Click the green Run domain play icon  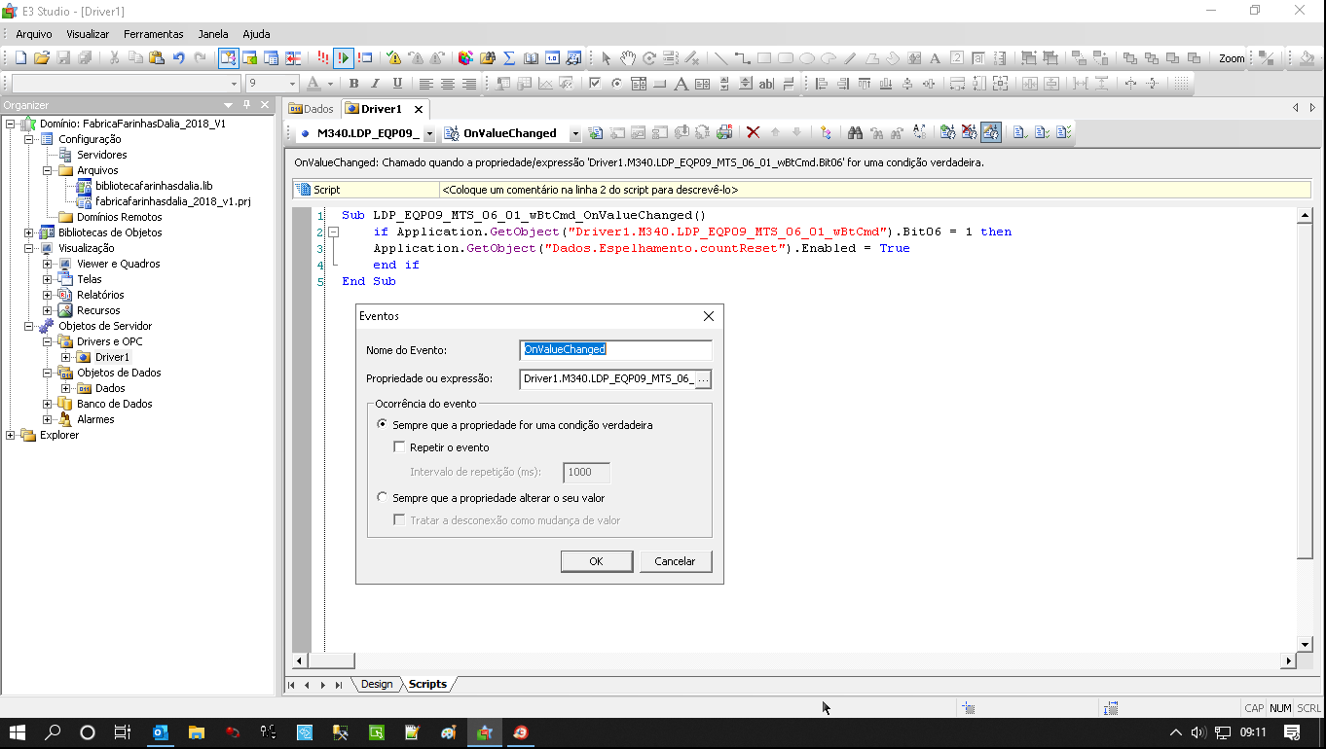pyautogui.click(x=343, y=58)
